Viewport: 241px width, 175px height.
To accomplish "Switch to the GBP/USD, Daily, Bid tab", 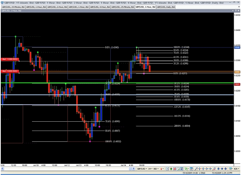I will pos(166,7).
